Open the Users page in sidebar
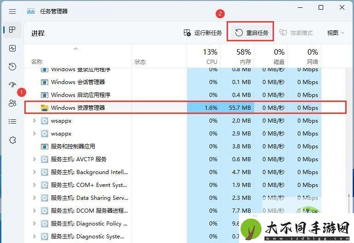This screenshot has width=354, height=243. (12, 103)
